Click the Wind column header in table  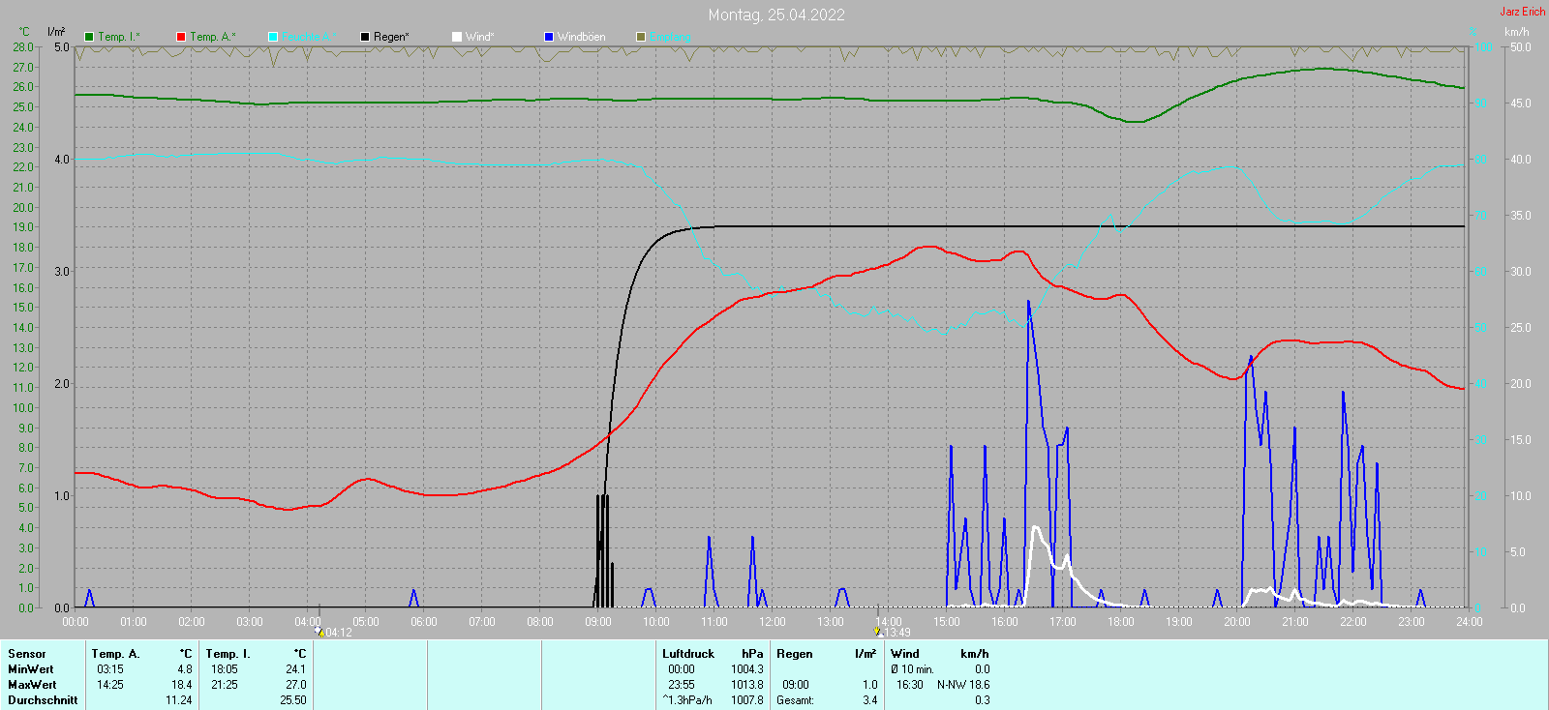click(x=905, y=654)
